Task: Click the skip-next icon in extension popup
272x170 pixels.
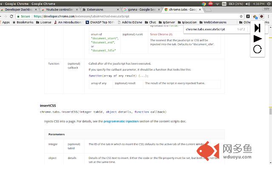Action: [257, 28]
